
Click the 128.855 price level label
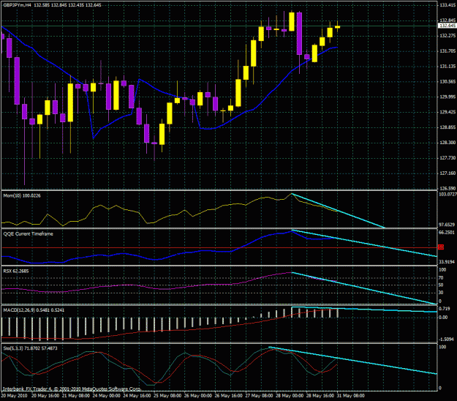(x=447, y=127)
